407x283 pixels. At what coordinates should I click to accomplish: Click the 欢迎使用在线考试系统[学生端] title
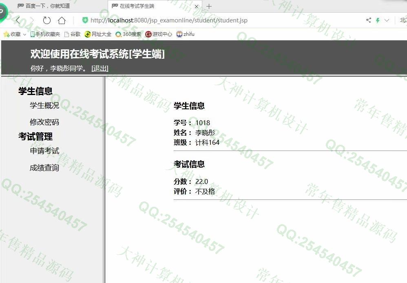[97, 54]
